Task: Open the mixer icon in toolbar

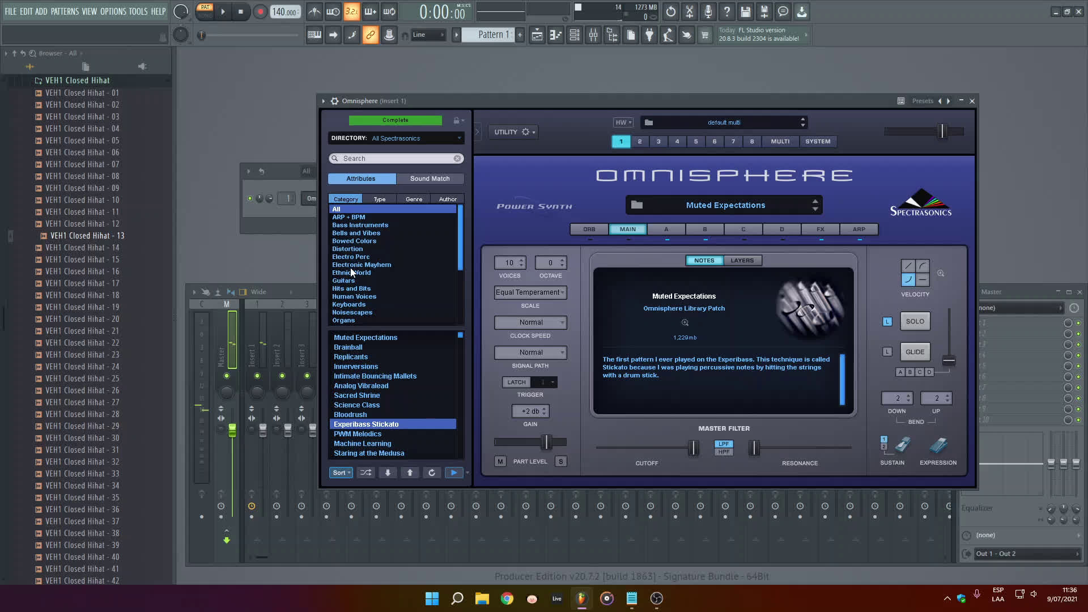Action: (x=593, y=35)
